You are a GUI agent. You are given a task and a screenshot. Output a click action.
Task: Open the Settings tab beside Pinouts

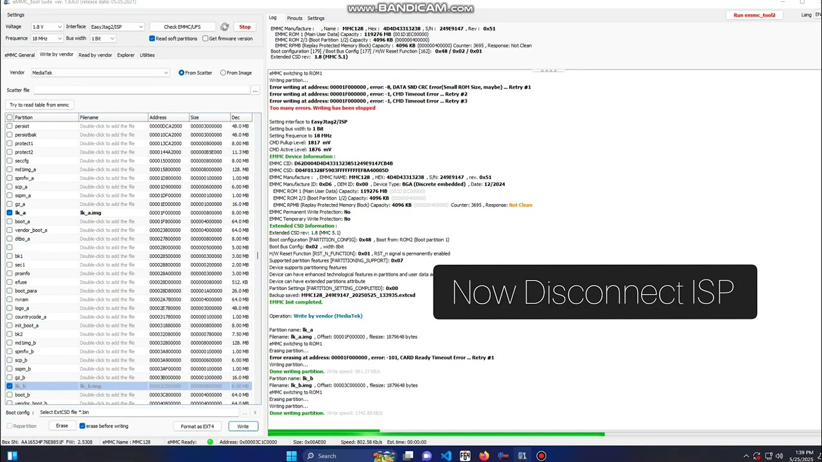316,18
